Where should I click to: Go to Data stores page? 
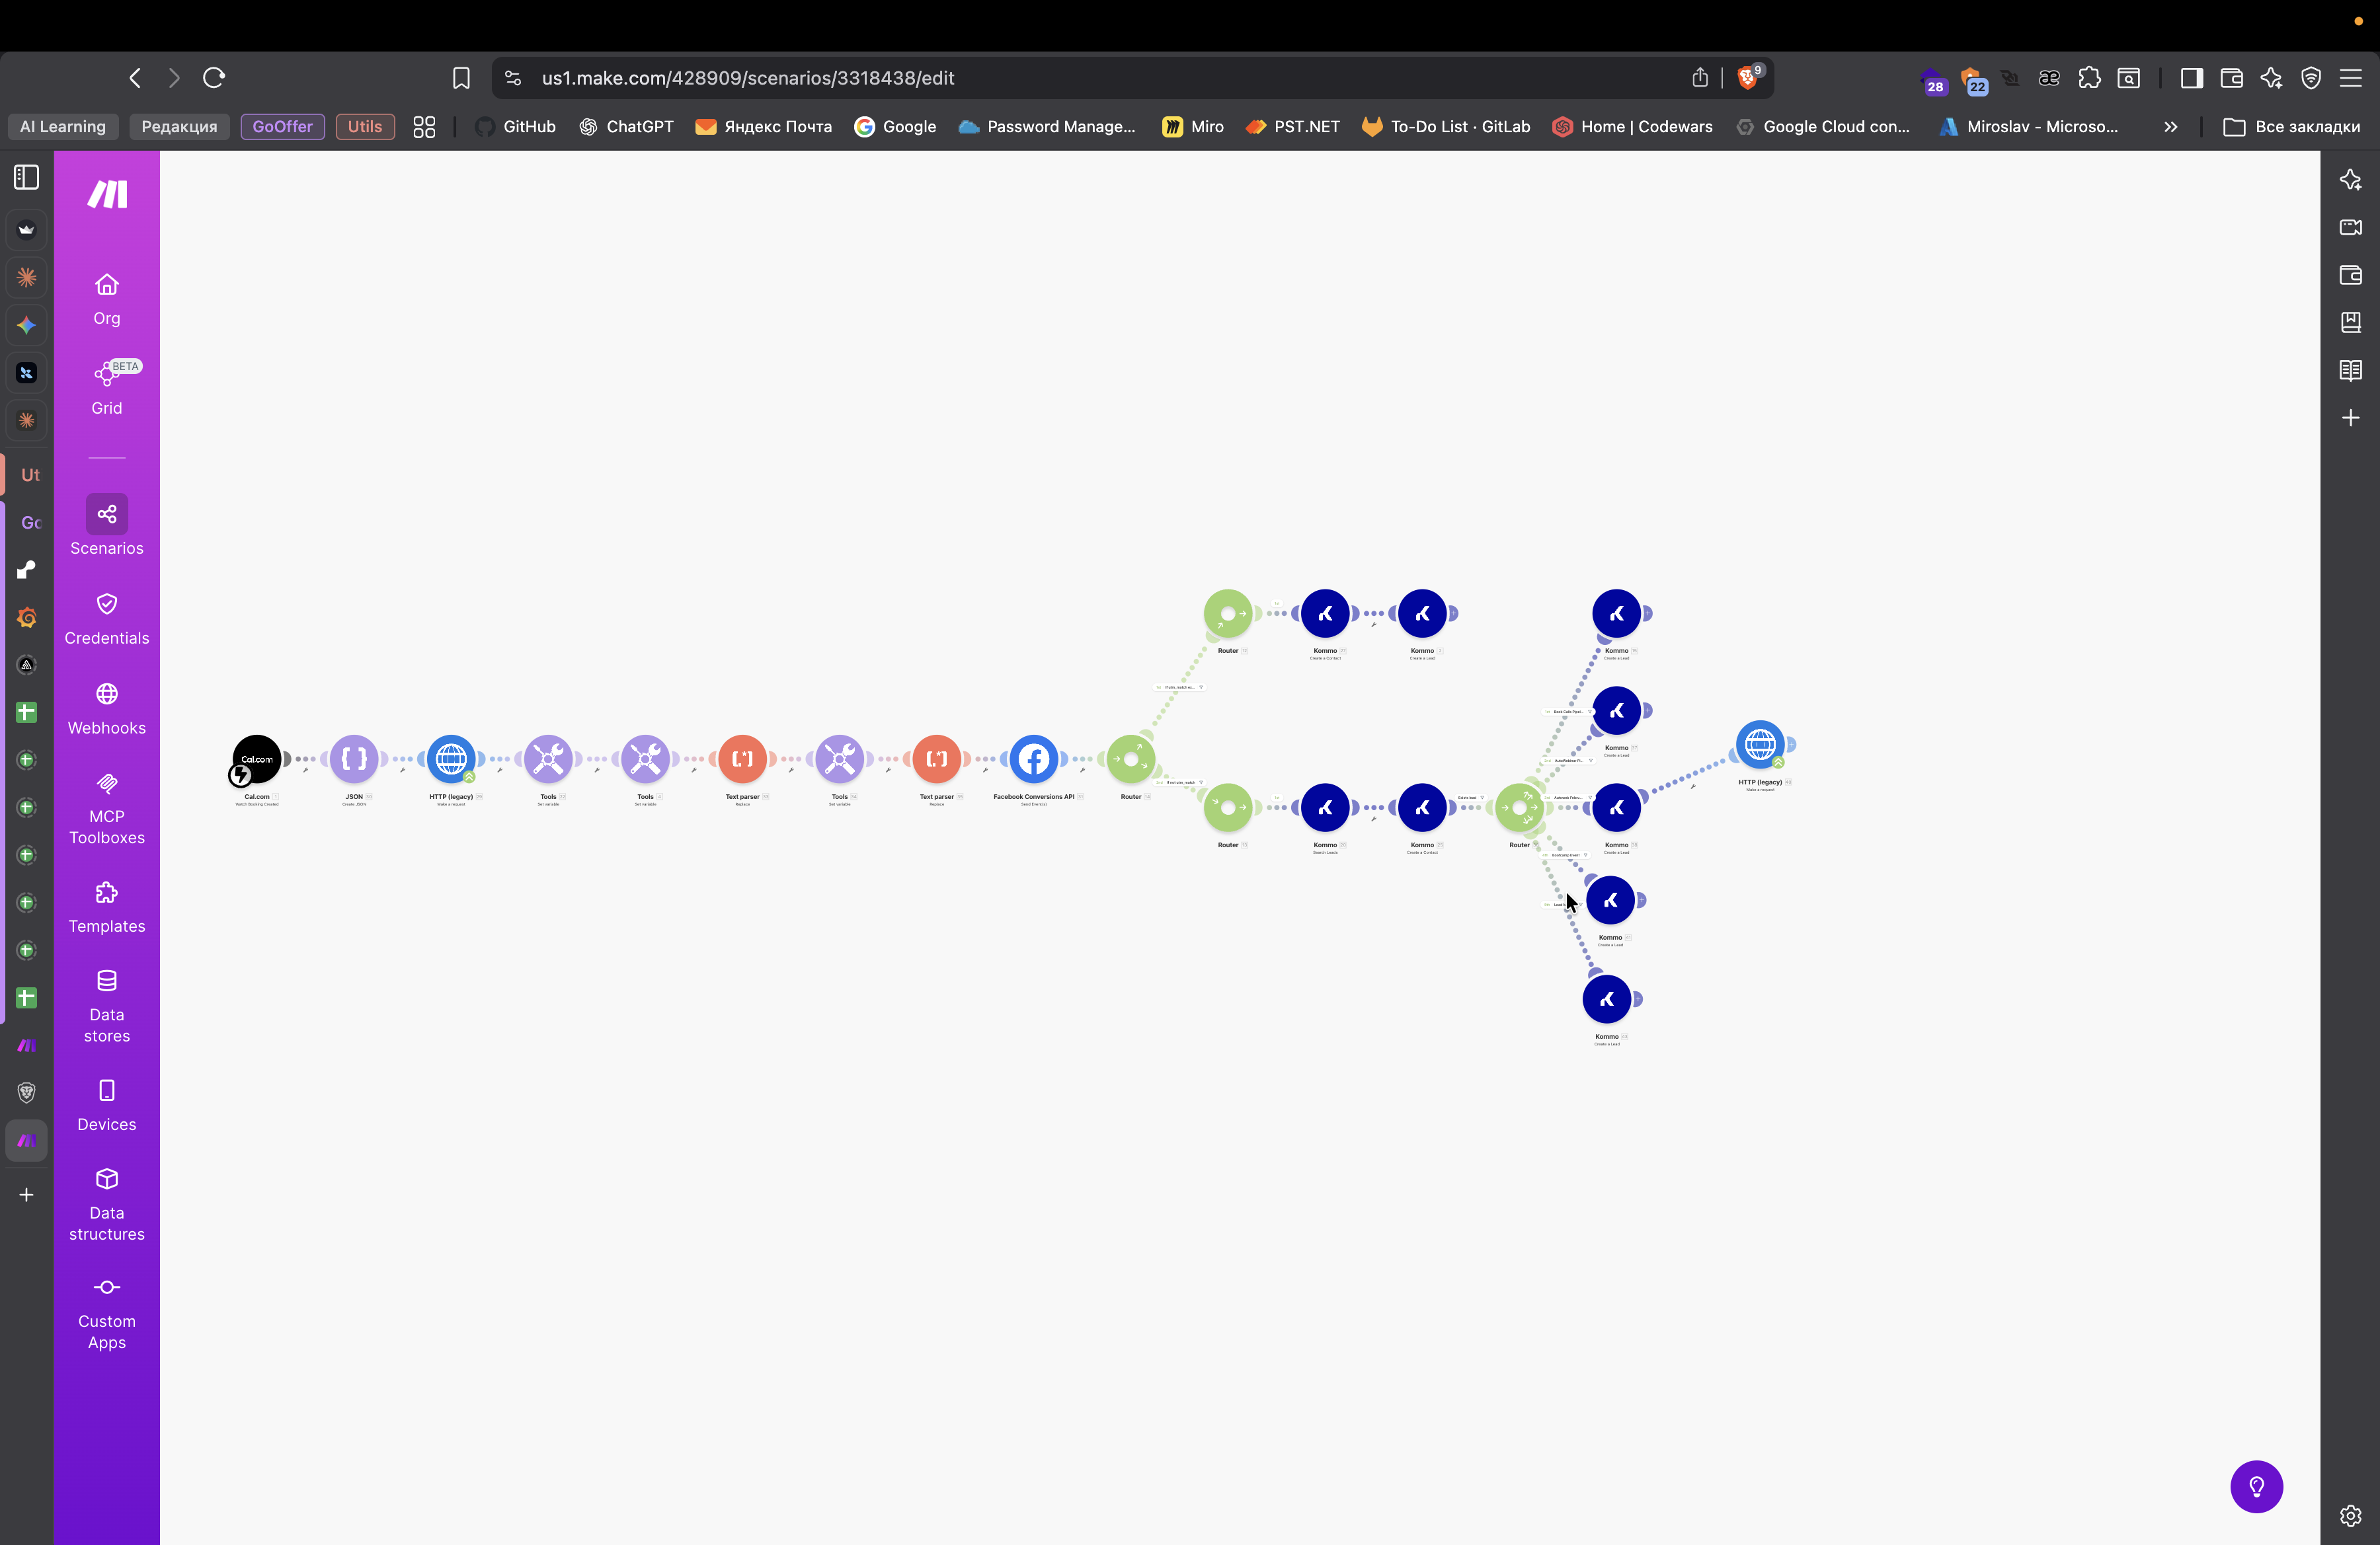[107, 1005]
